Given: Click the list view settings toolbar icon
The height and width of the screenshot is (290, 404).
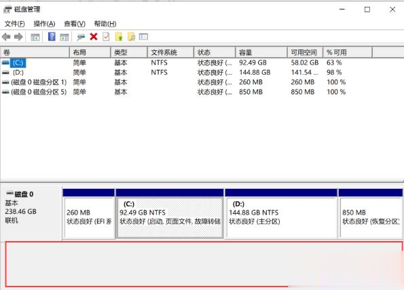Looking at the screenshot, I should [x=143, y=37].
